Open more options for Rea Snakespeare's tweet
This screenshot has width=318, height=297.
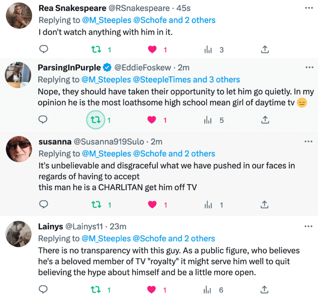(x=309, y=8)
